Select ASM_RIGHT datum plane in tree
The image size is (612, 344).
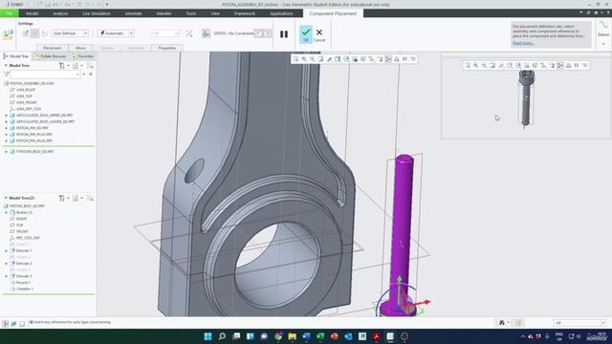pos(26,90)
